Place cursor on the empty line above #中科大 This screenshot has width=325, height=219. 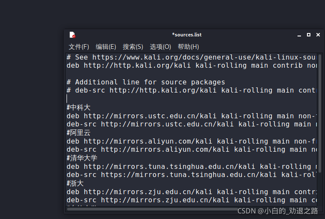click(192, 99)
